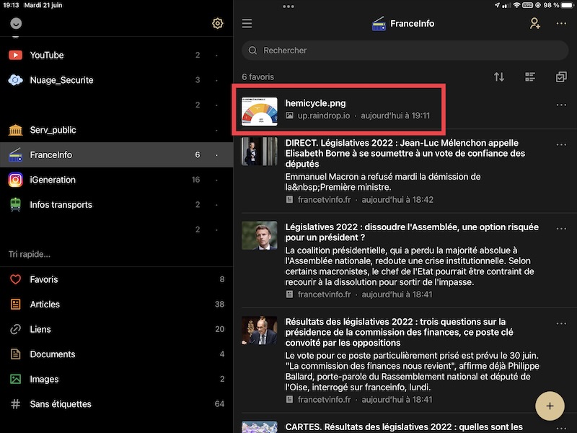
Task: Click the FranceInfo header title
Action: click(412, 24)
